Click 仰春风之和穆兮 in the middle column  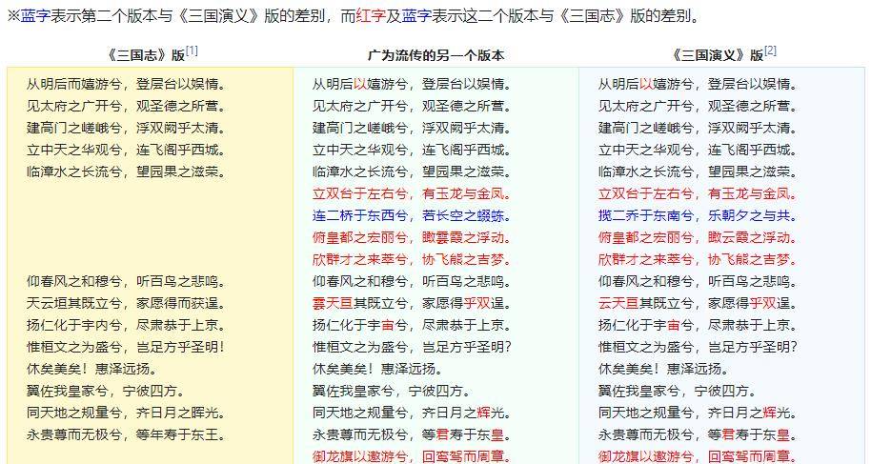(x=360, y=282)
